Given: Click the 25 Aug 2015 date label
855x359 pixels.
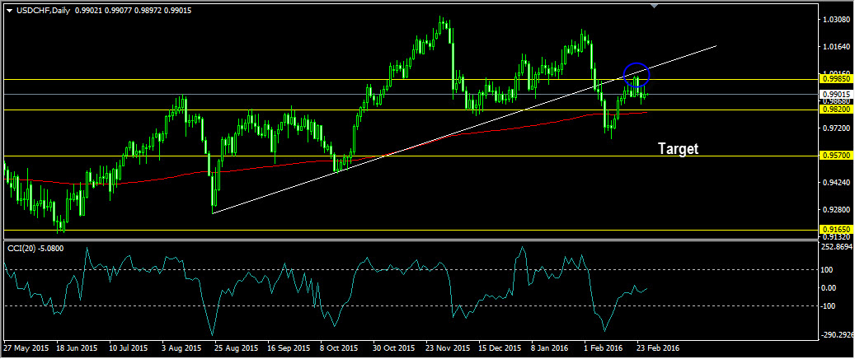Looking at the screenshot, I should click(236, 347).
